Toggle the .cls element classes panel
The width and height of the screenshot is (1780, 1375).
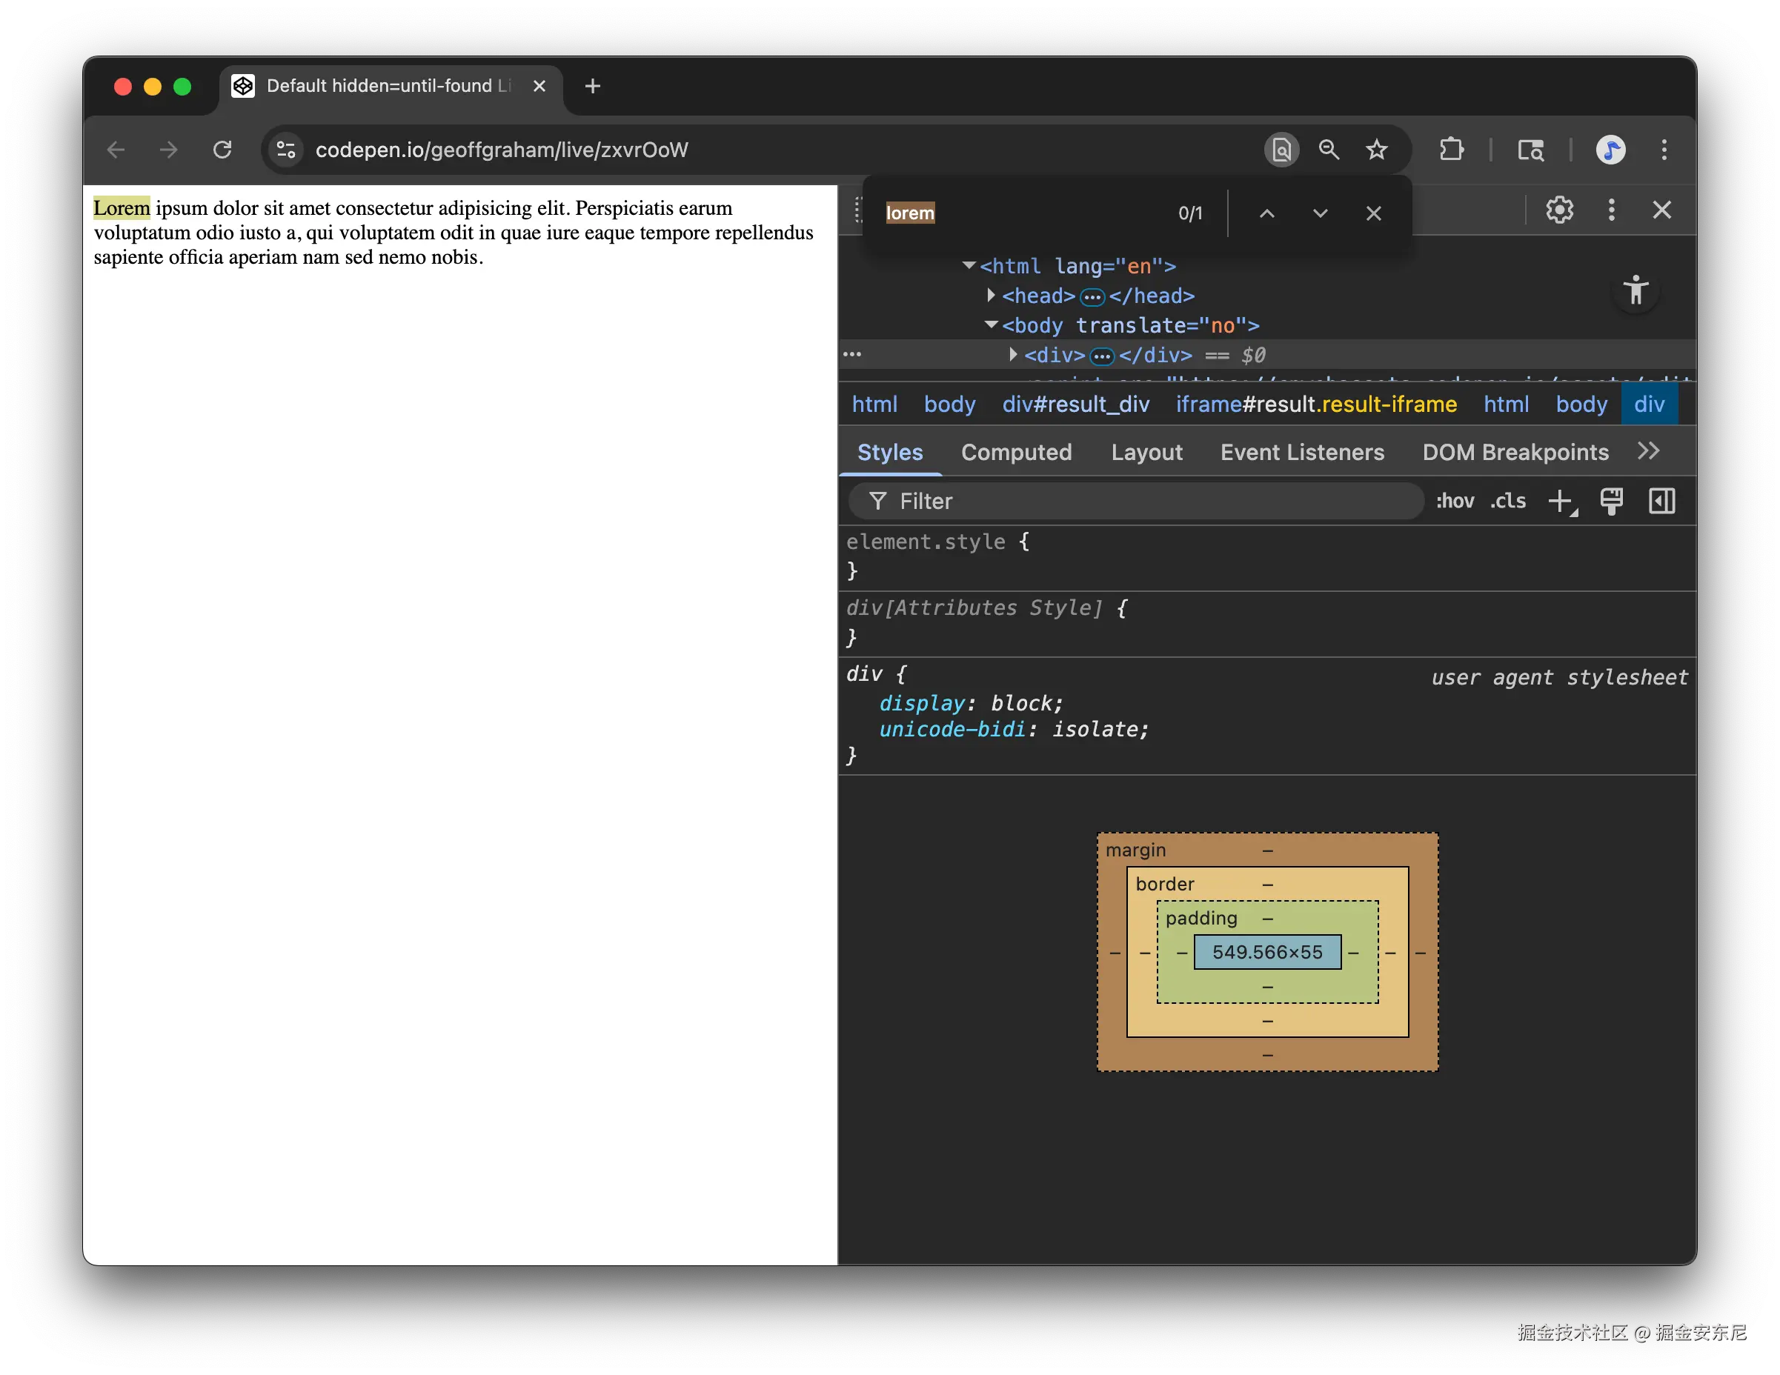pos(1508,501)
